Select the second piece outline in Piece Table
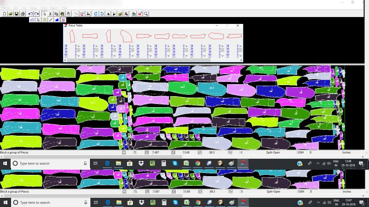The image size is (369, 207). 90,36
